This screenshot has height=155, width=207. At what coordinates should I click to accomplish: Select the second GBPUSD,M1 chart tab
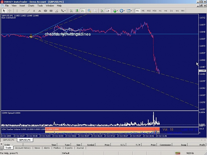(x=25, y=140)
